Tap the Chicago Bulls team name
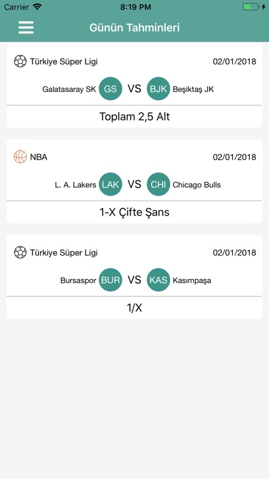269x479 pixels. point(197,185)
